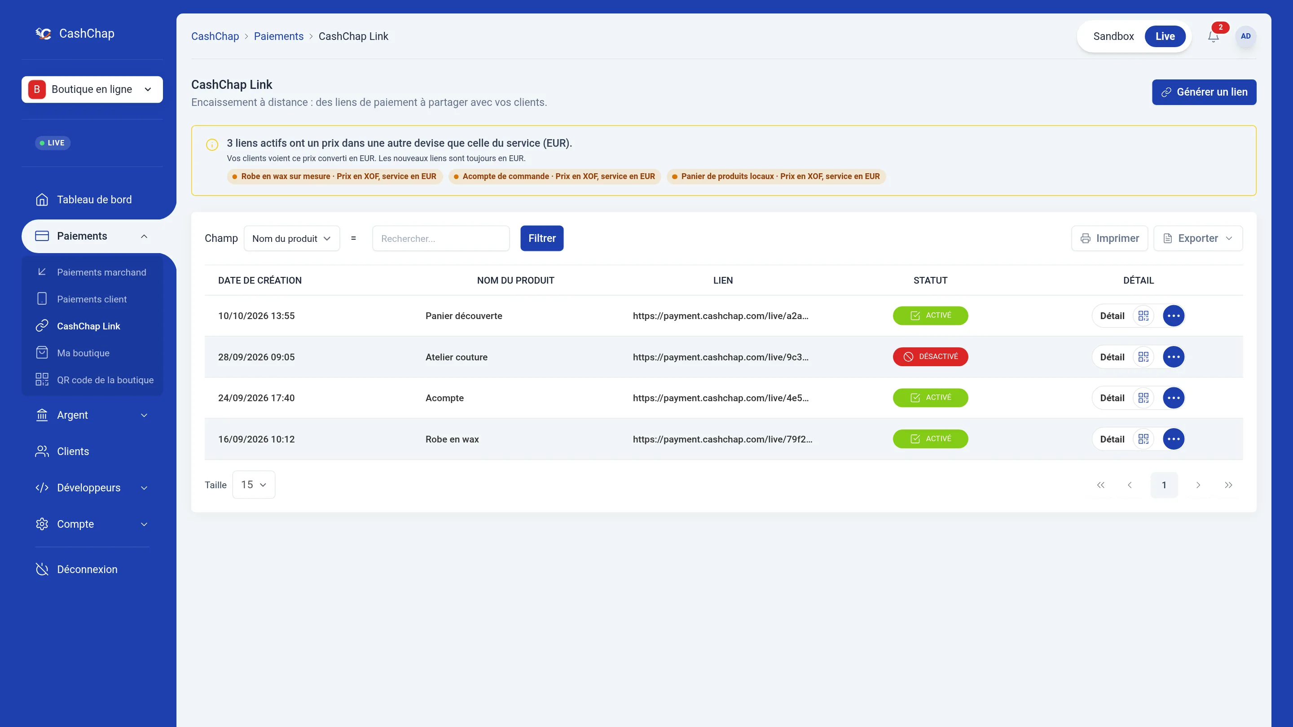Open QR code de la boutique
The image size is (1293, 727).
(x=92, y=380)
